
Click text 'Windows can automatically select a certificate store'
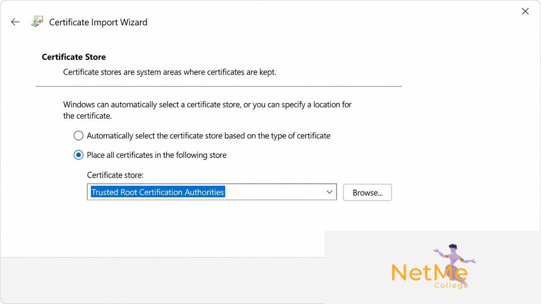152,104
